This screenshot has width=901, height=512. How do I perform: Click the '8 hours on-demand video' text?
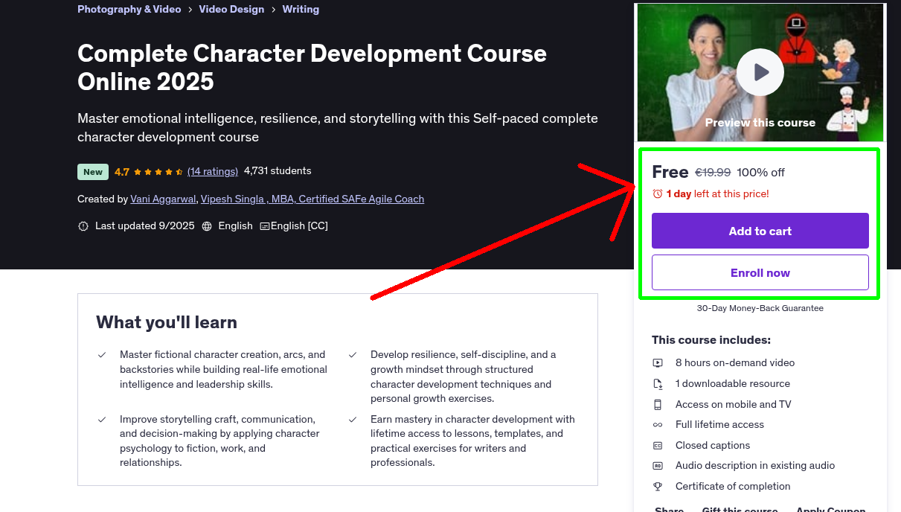point(735,363)
